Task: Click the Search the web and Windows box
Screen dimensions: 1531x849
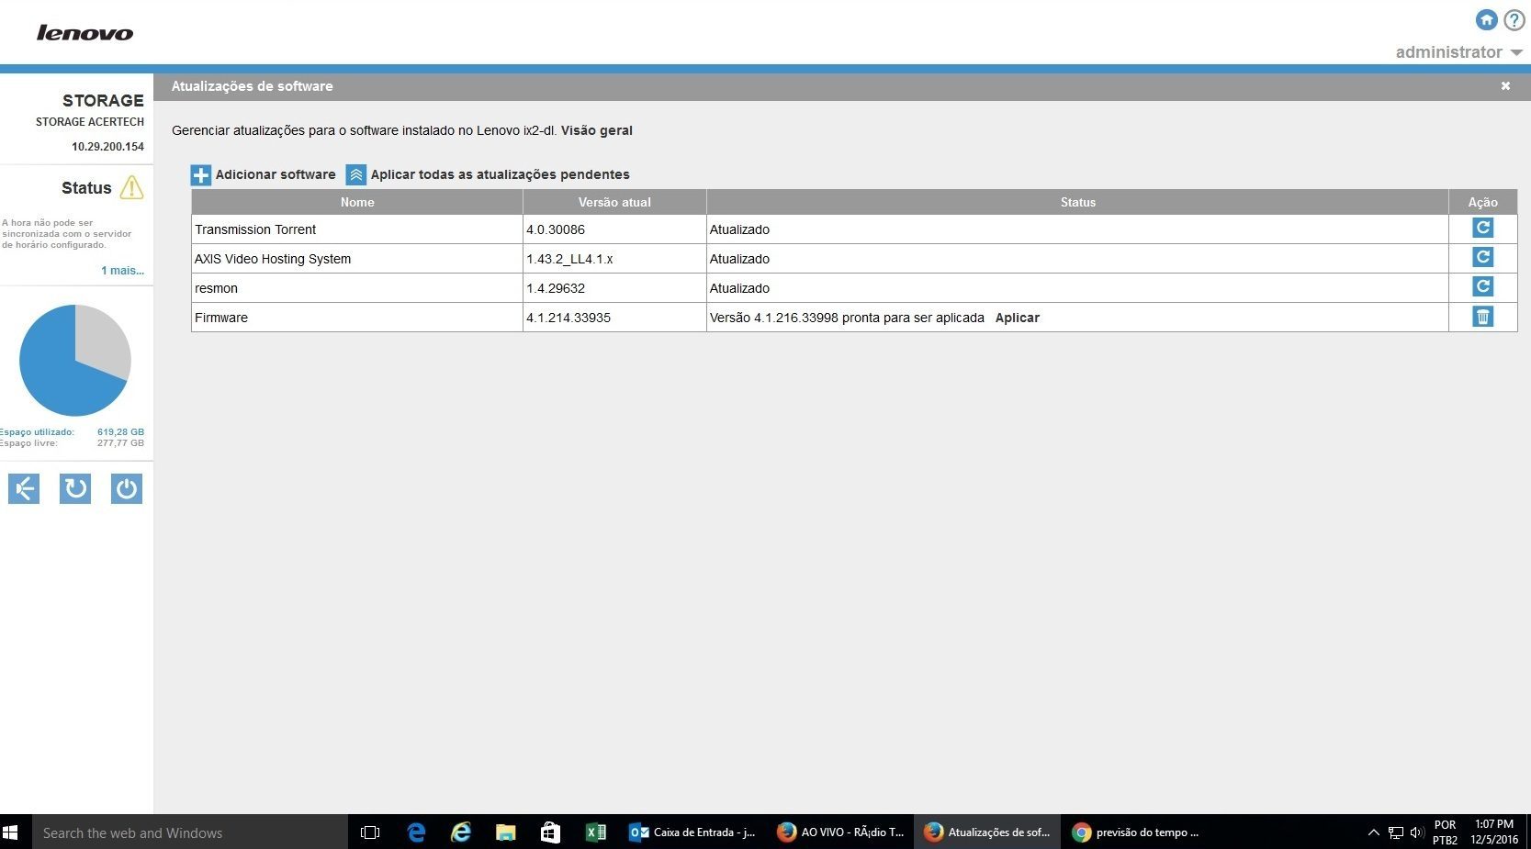Action: tap(190, 832)
